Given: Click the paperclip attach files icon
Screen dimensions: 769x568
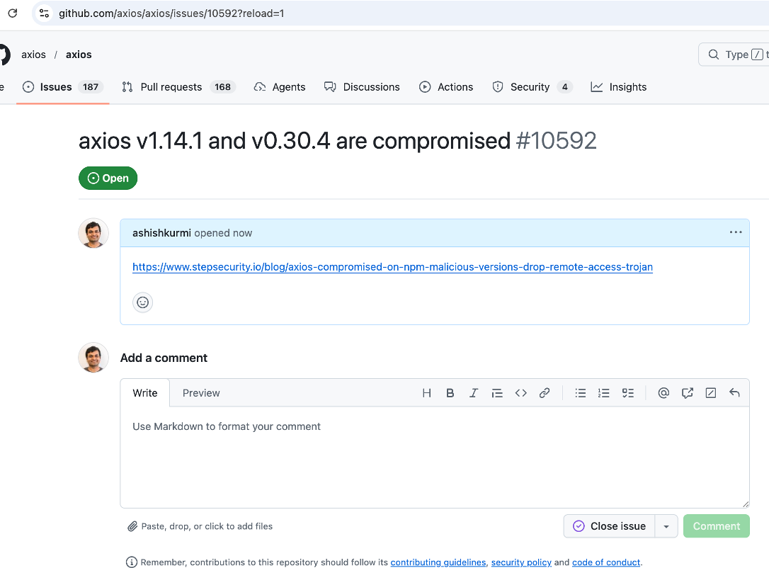Looking at the screenshot, I should [x=132, y=526].
